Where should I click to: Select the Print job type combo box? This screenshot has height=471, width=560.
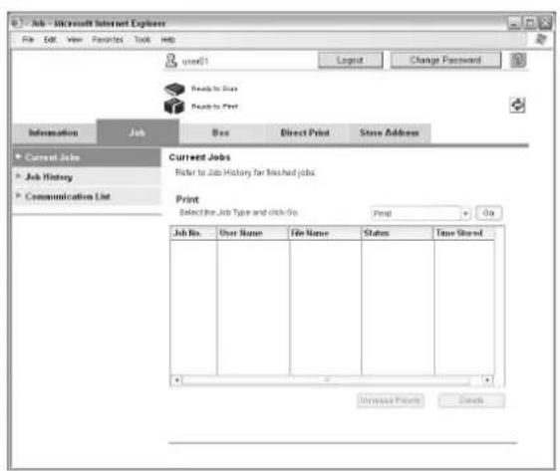coord(420,213)
